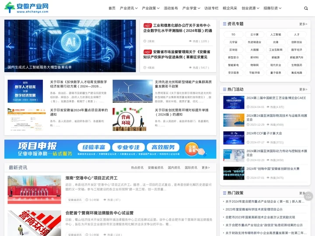Open "创响中国"安徽省创新创业大赛 event
This screenshot has height=236, width=315.
[273, 169]
